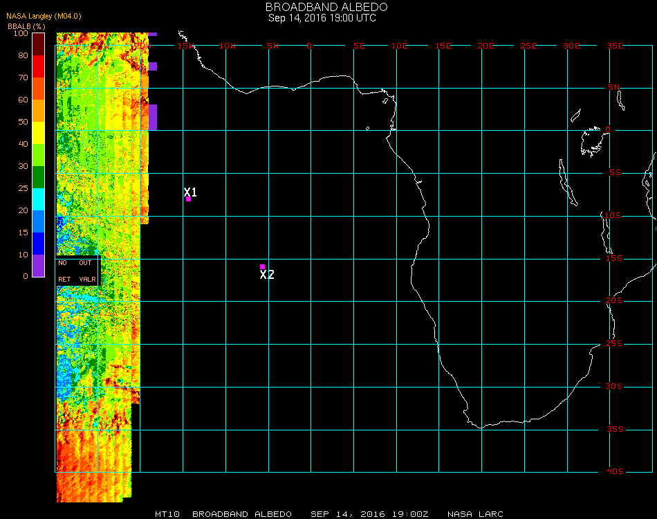The height and width of the screenshot is (519, 657).
Task: Click the NASA LARC footer text
Action: click(475, 514)
